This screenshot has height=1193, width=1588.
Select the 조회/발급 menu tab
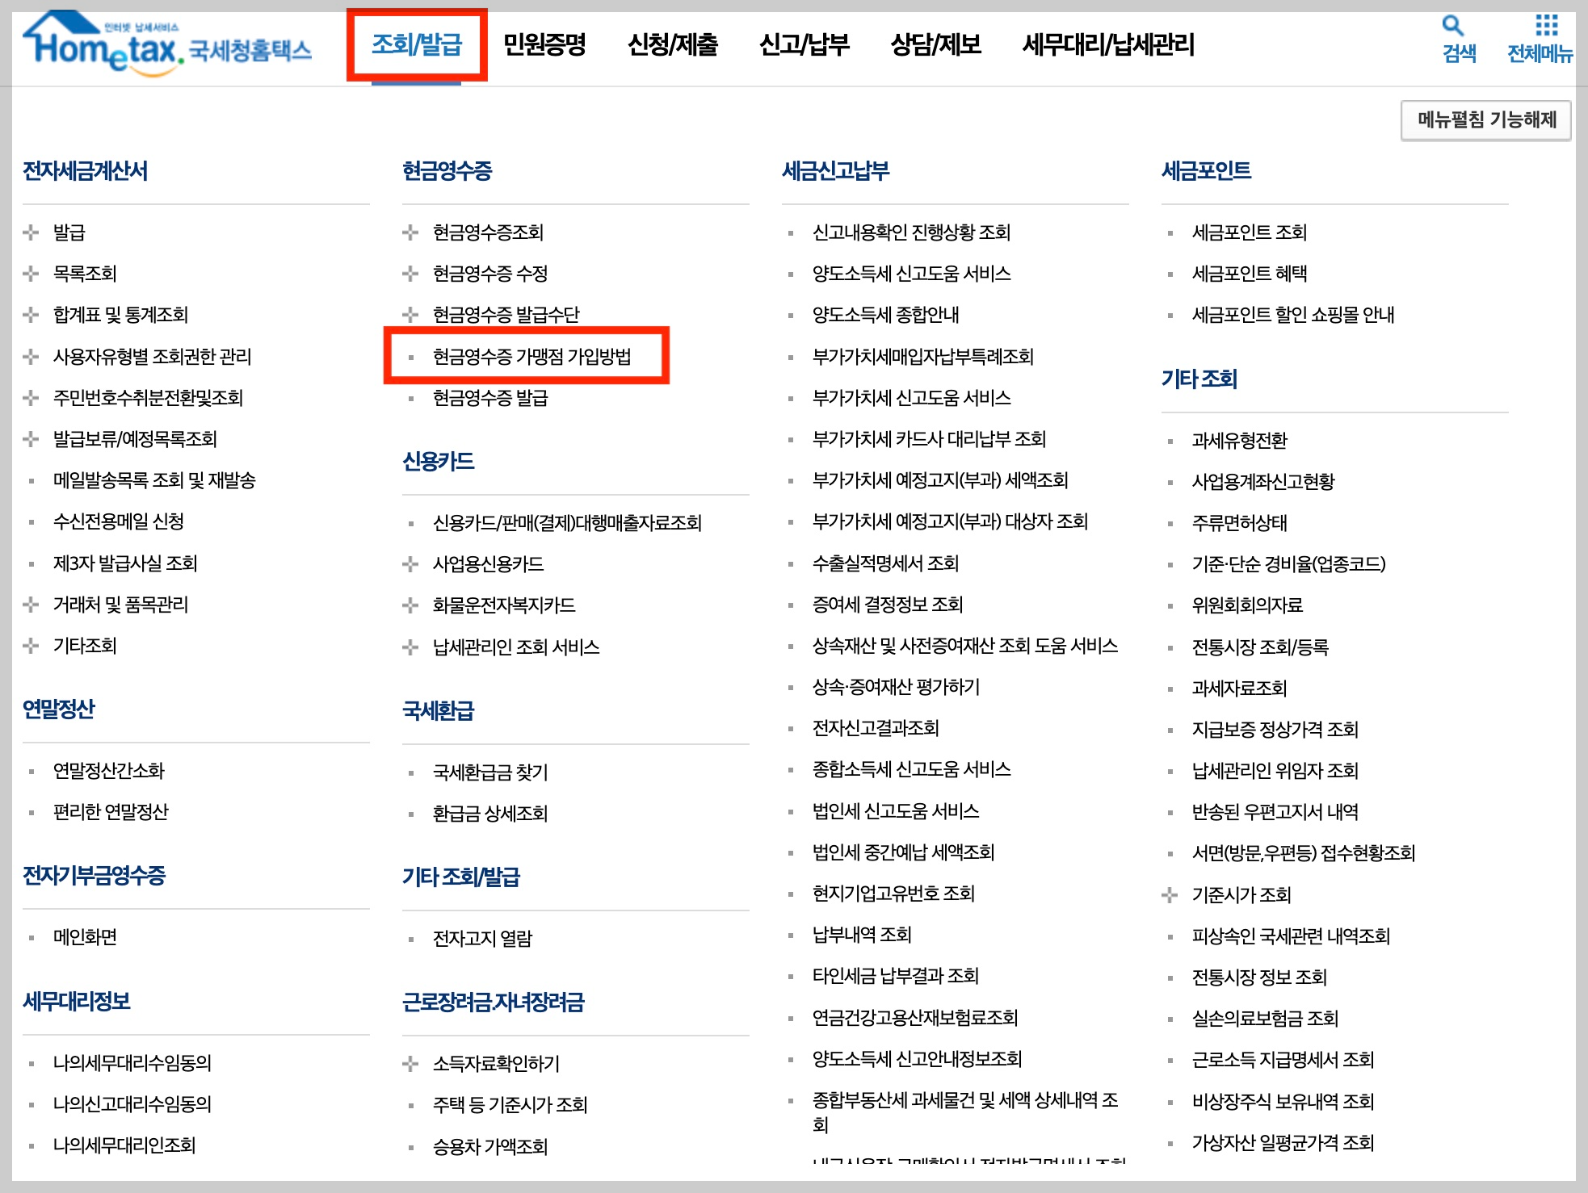pyautogui.click(x=417, y=44)
